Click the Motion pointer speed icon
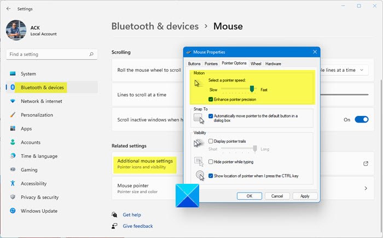Viewport: 383px width, 238px height. point(199,83)
